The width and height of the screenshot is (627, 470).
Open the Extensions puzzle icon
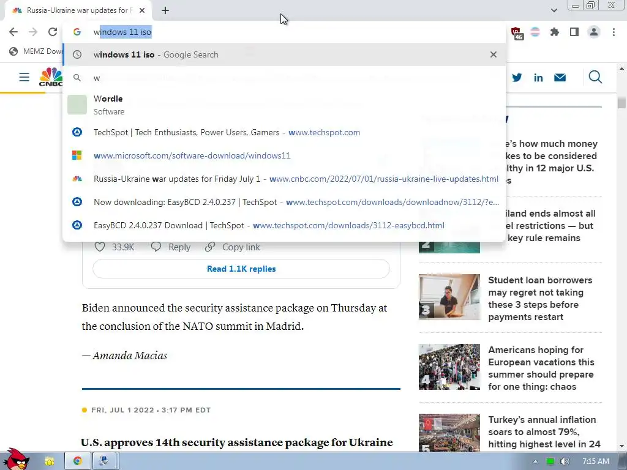point(555,32)
